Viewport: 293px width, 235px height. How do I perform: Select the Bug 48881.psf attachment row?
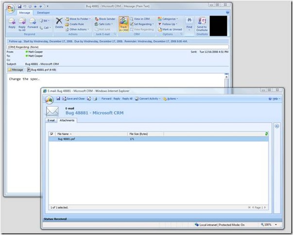coord(66,139)
